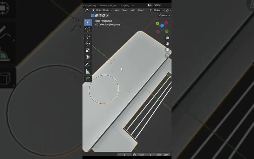Viewport: 254px width, 159px height.
Task: Click the pan view hand icon
Action: click(167, 44)
